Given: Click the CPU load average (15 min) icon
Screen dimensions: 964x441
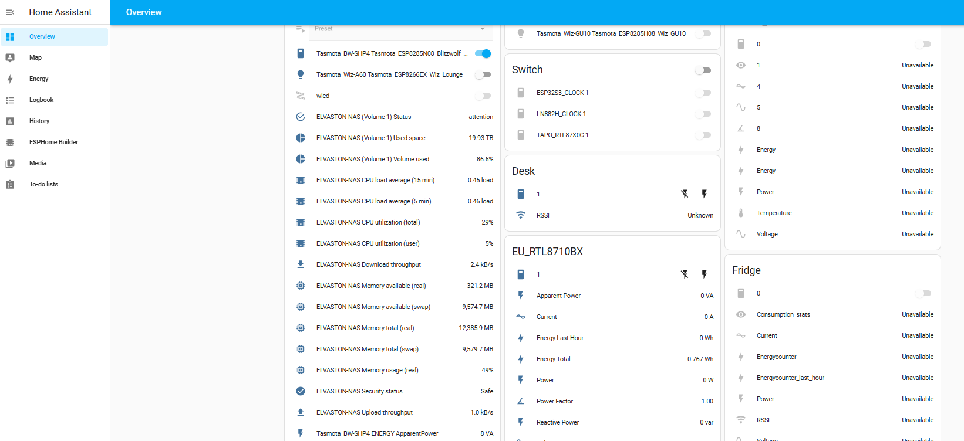Looking at the screenshot, I should pyautogui.click(x=301, y=180).
